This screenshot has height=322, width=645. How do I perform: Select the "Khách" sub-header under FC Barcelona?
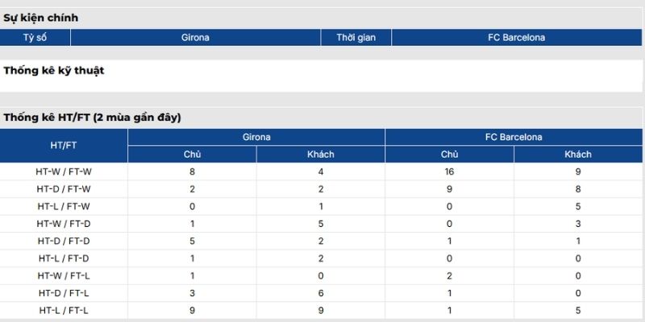pos(578,155)
